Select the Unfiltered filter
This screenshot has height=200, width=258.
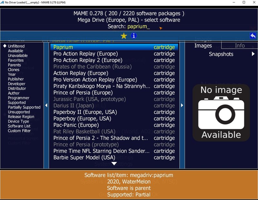tap(16, 46)
